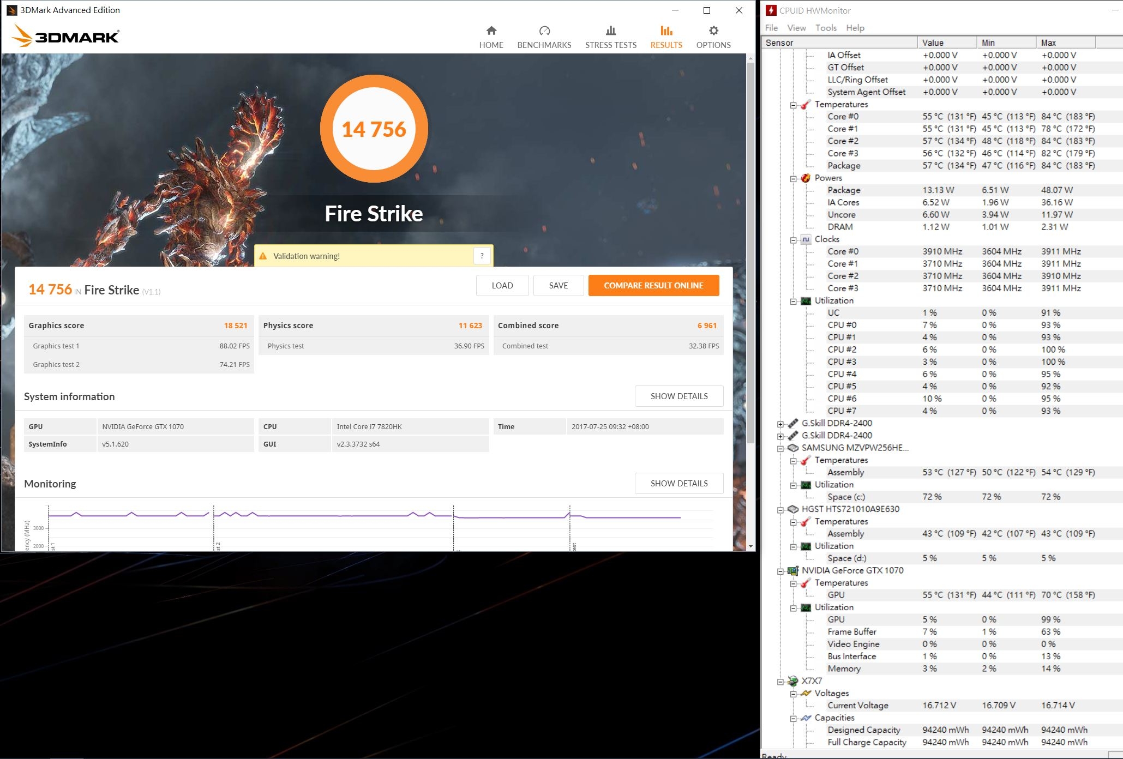Click the drive icon beside SAMSUNG MZVPW256HE
This screenshot has height=759, width=1123.
(x=793, y=448)
